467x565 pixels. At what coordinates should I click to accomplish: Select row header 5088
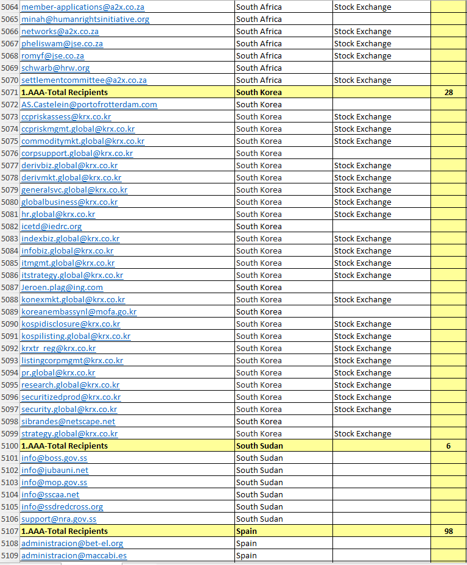click(x=10, y=300)
